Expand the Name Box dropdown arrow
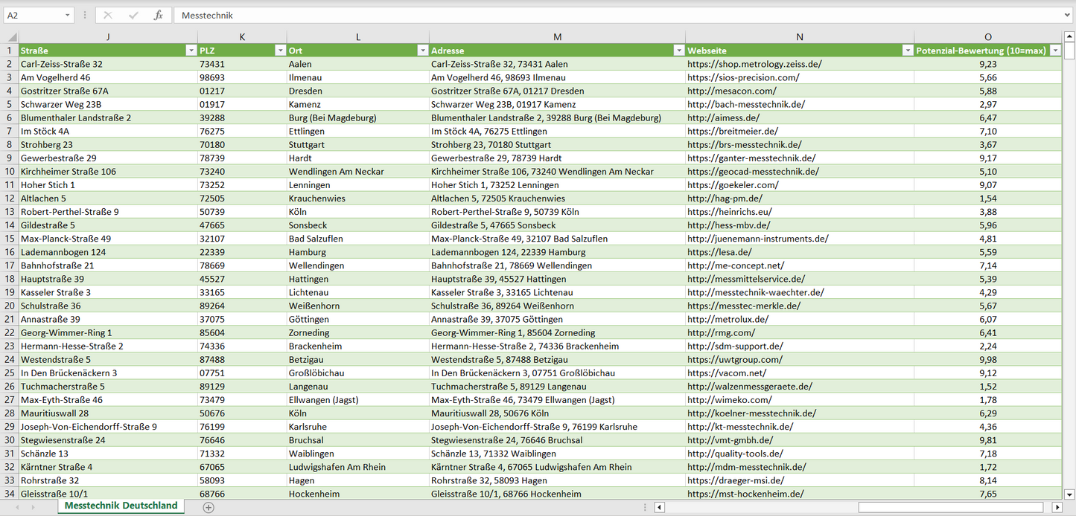Image resolution: width=1076 pixels, height=516 pixels. pyautogui.click(x=68, y=15)
